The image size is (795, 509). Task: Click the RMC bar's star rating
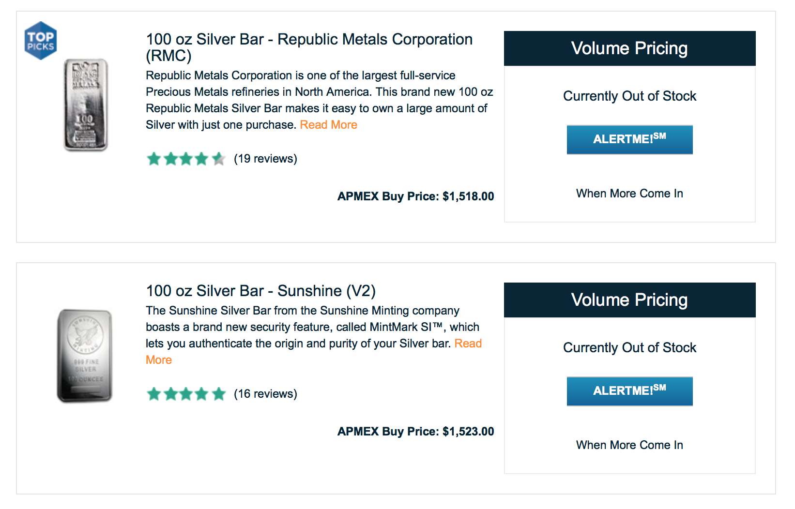coord(186,159)
